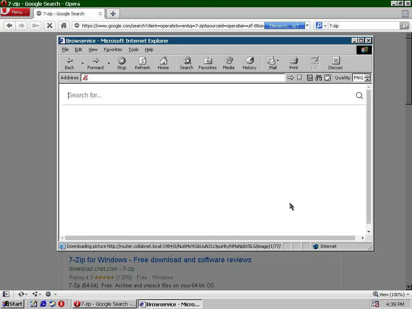Click the Stop icon in Internet Explorer
412x309 pixels.
click(122, 64)
